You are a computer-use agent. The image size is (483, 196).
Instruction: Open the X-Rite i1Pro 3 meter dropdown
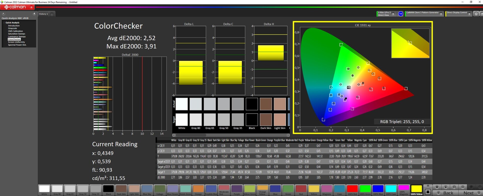point(393,14)
